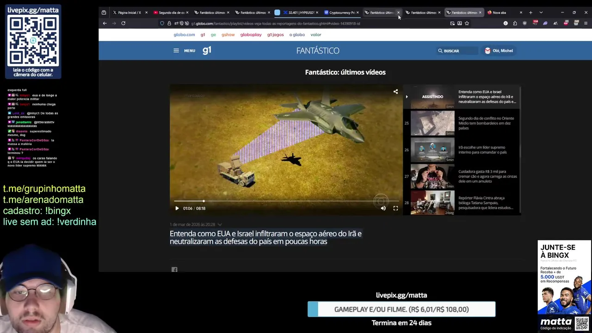
Task: Bookmark page with star icon
Action: click(x=467, y=23)
